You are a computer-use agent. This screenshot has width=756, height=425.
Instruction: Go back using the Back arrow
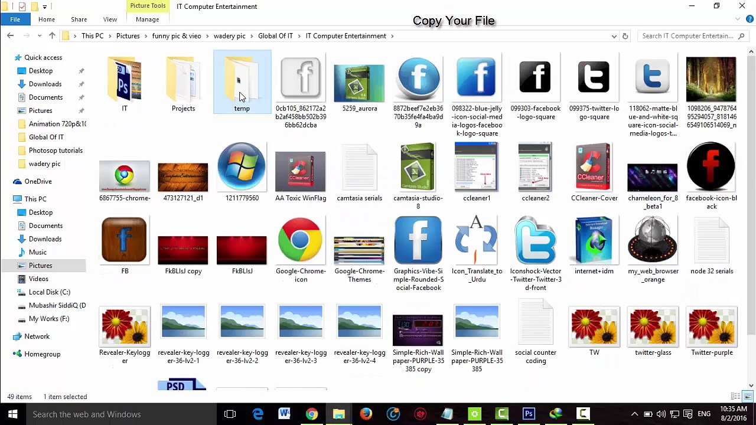[10, 36]
